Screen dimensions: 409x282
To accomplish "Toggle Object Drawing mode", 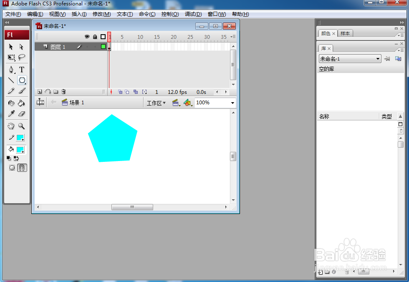I will 12,168.
